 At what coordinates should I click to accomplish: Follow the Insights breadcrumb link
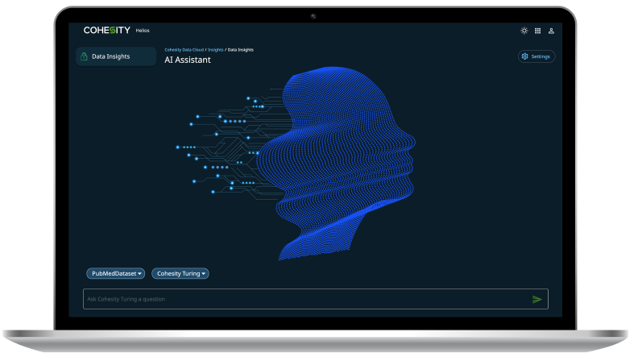point(215,50)
